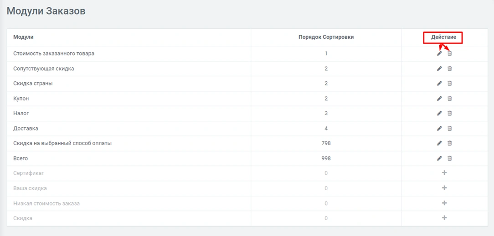Delete the 'Сопутствующая скидка' module

tap(449, 69)
